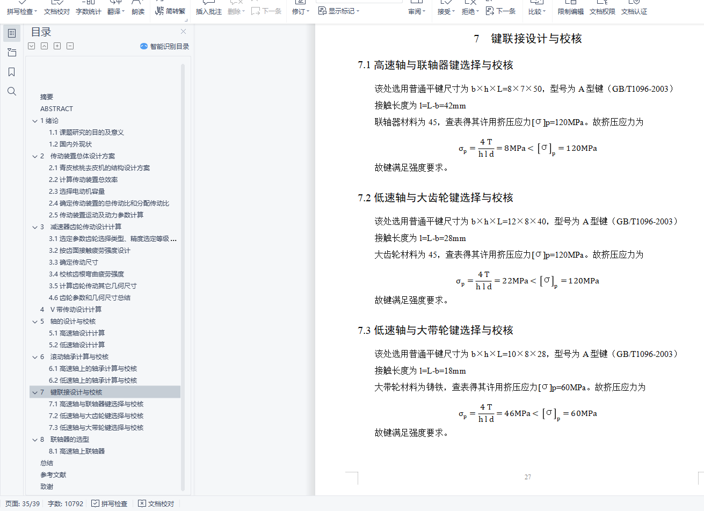Image resolution: width=704 pixels, height=511 pixels.
Task: Jump to 总结 in the outline
Action: [47, 463]
